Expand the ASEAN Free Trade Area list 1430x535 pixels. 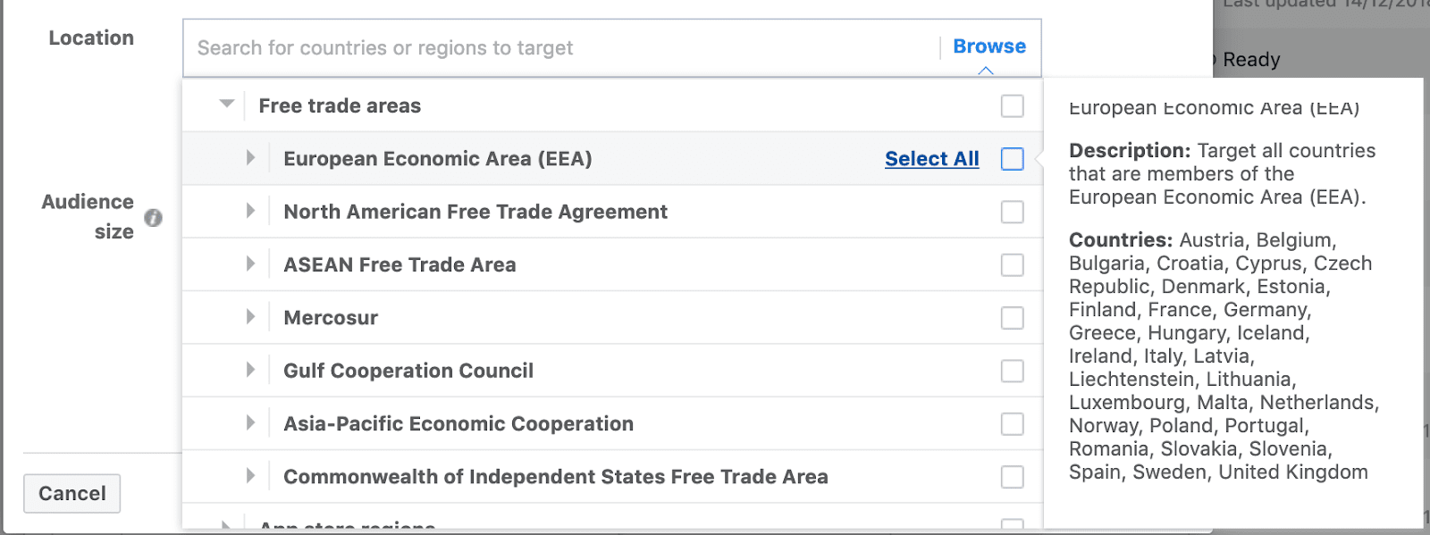pyautogui.click(x=250, y=263)
